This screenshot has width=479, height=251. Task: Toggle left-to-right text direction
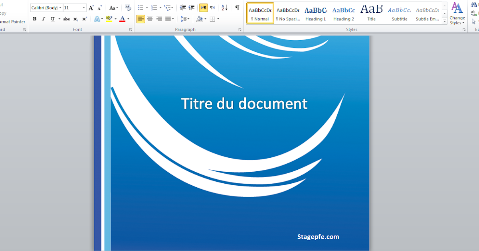click(x=204, y=8)
